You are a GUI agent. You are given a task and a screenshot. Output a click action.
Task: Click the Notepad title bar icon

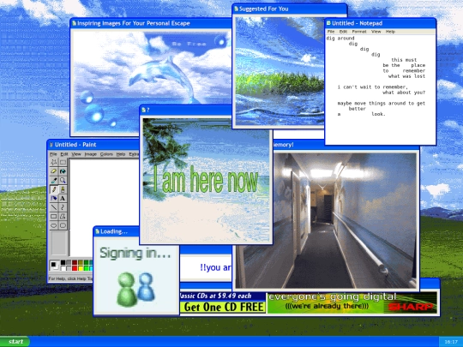pos(328,23)
